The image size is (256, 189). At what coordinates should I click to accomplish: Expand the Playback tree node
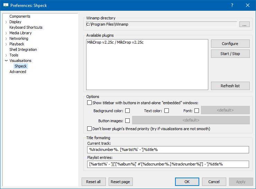pyautogui.click(x=6, y=44)
